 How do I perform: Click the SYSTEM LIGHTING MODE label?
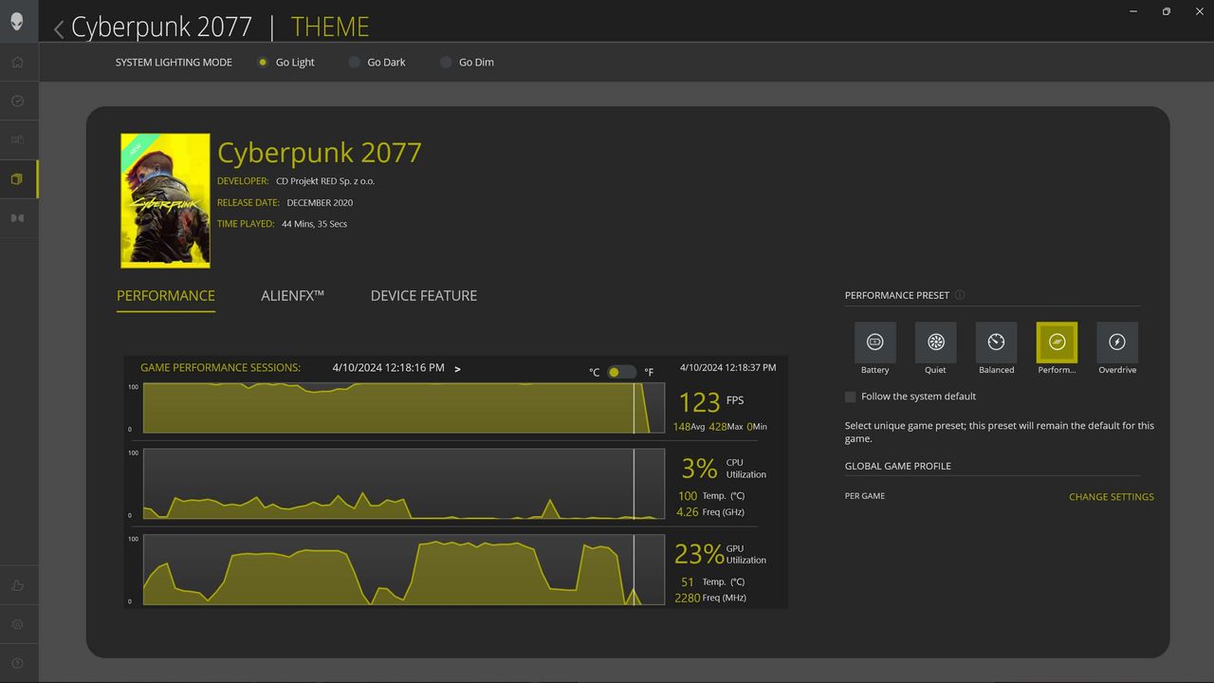coord(174,63)
